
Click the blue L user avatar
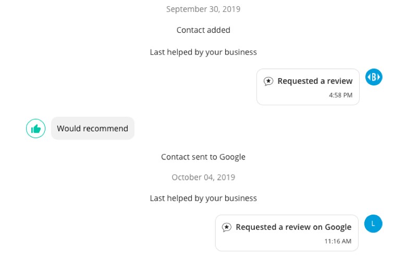(x=373, y=223)
